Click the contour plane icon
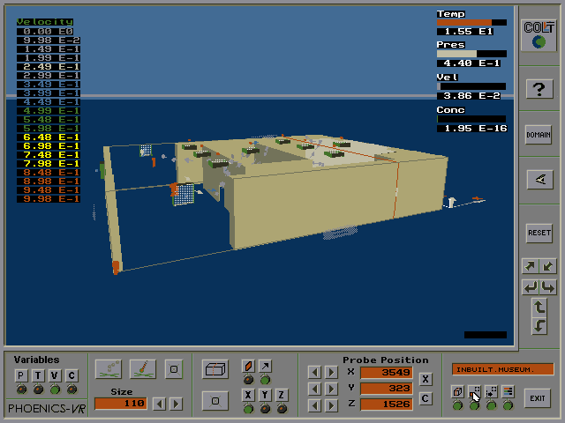 tap(249, 366)
